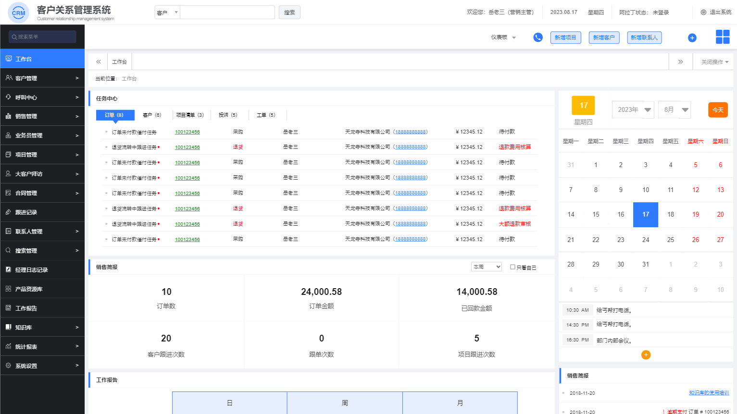This screenshot has height=414, width=737.
Task: Add schedule with orange plus icon
Action: pyautogui.click(x=646, y=355)
